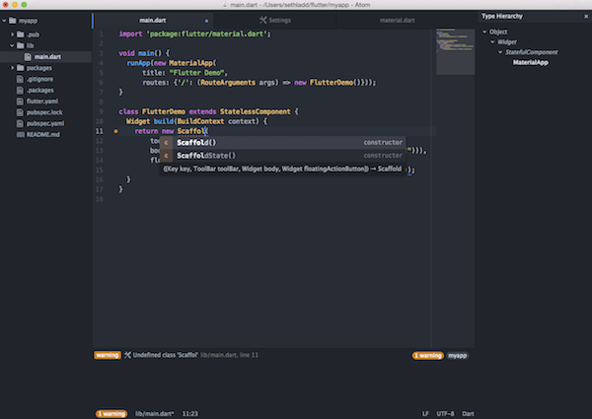Open pubspec.yaml in the file tree
This screenshot has width=592, height=419.
(x=45, y=123)
